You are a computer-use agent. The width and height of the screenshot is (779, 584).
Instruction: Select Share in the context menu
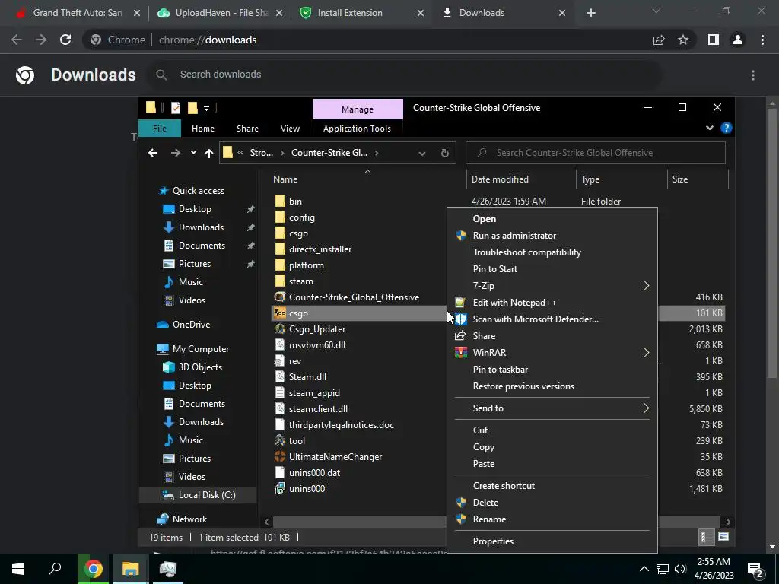click(x=484, y=336)
